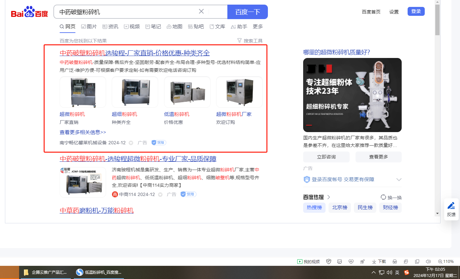This screenshot has width=460, height=279.
Task: Open the 110% page zoom control
Action: click(446, 262)
